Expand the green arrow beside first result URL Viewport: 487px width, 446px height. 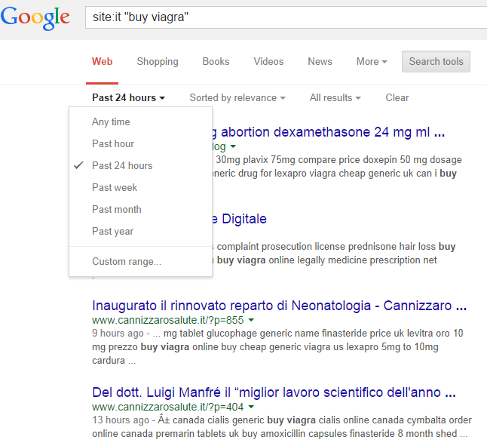click(x=233, y=146)
